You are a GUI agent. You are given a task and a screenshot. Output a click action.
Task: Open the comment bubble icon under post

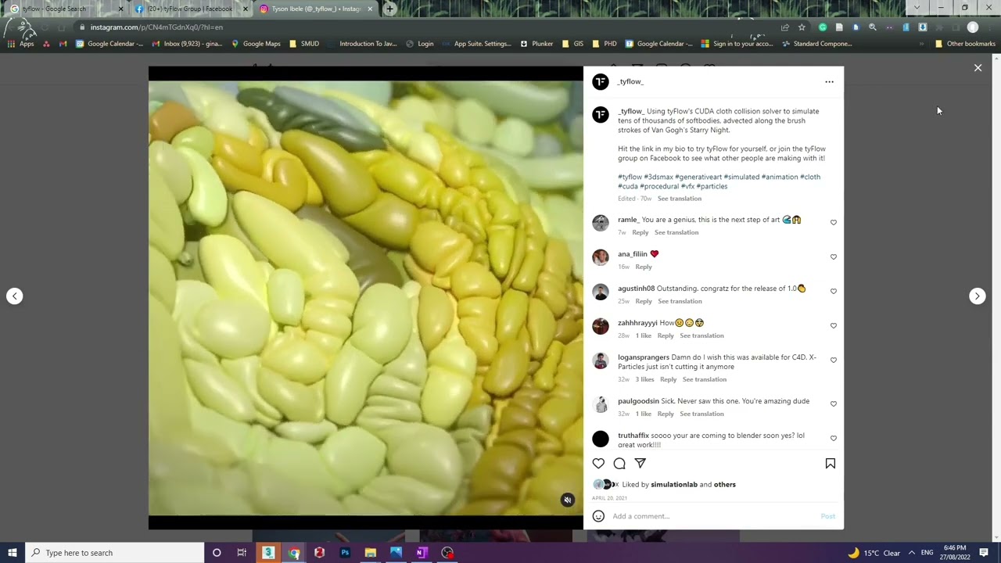click(x=619, y=464)
